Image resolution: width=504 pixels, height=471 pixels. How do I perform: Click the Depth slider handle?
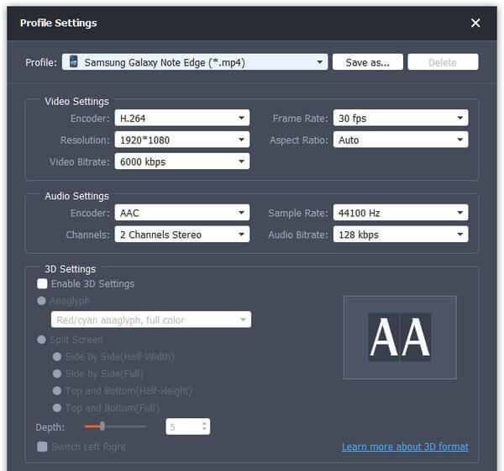point(102,426)
